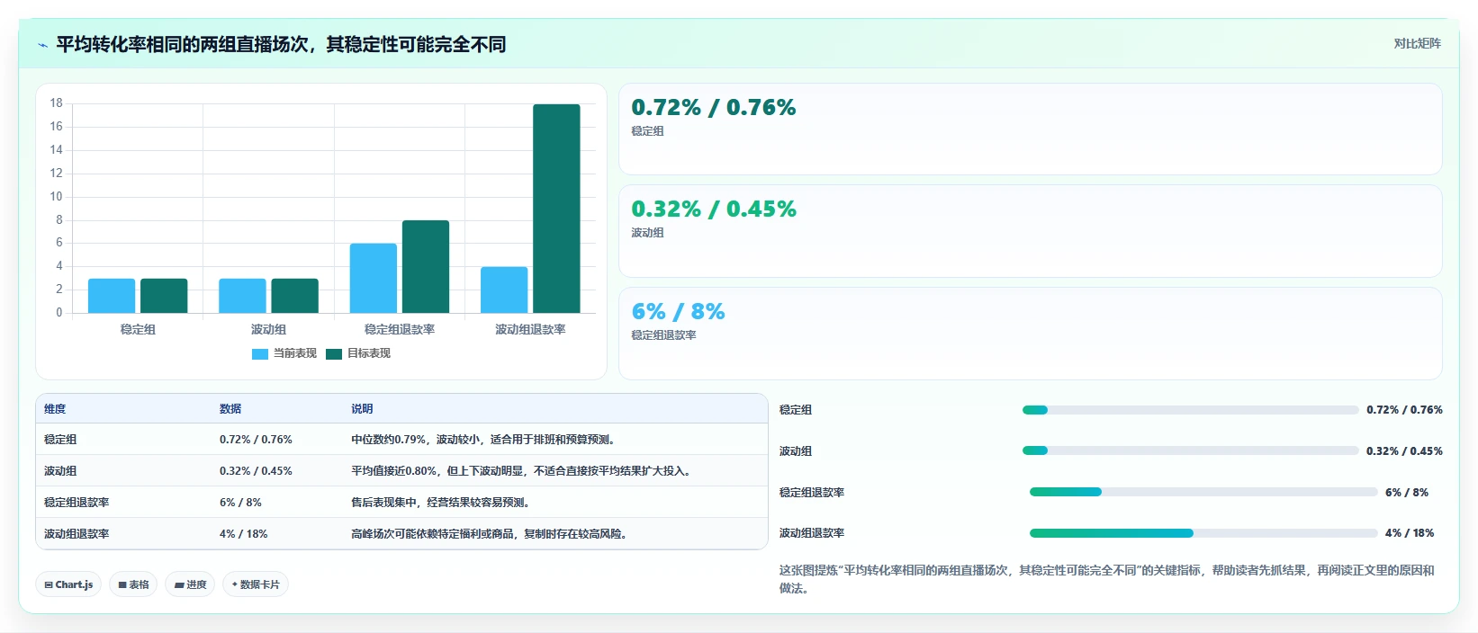Click the chart x-axis label 波动组
The height and width of the screenshot is (633, 1478).
tap(268, 330)
